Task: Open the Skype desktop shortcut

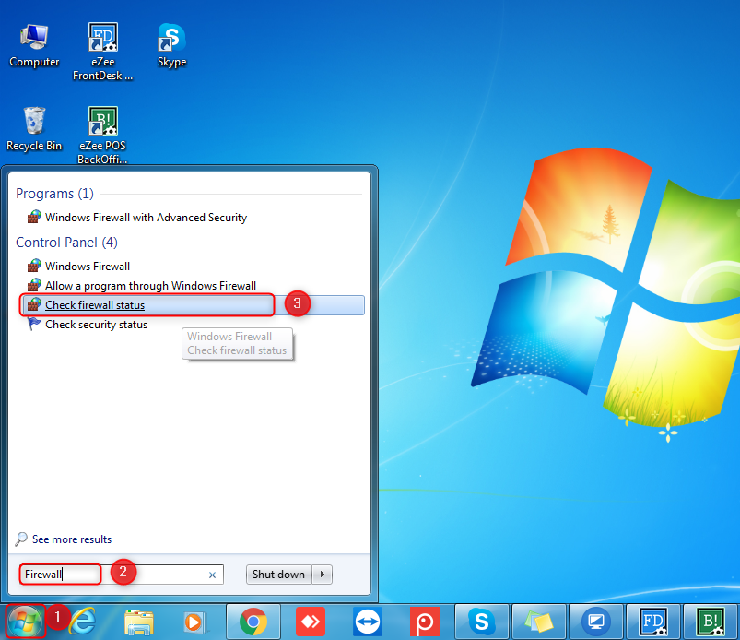Action: 171,46
